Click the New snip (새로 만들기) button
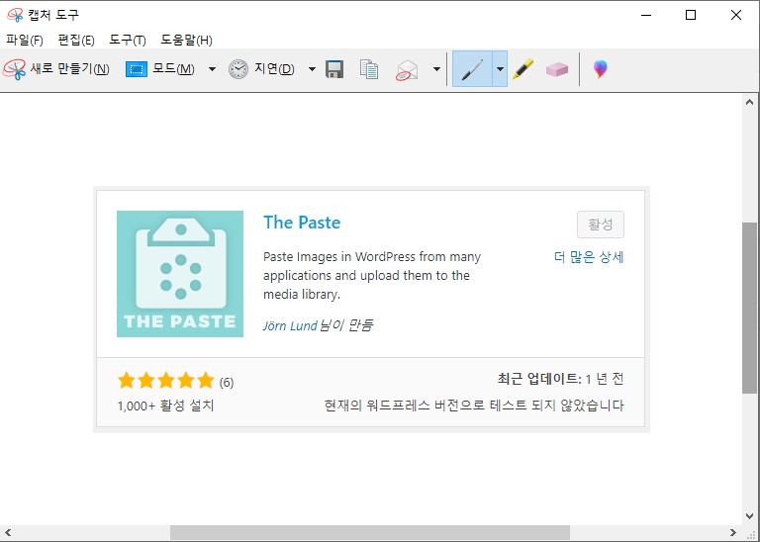The image size is (760, 542). tap(56, 69)
